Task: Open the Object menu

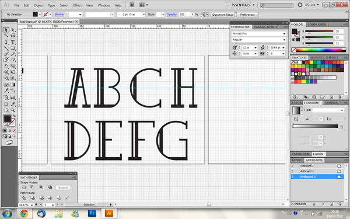Action: coord(38,5)
